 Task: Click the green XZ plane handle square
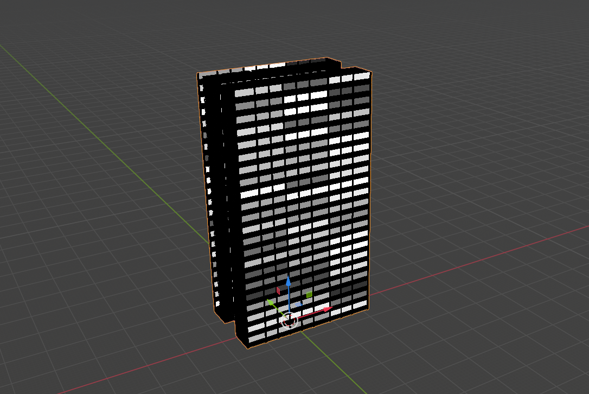(309, 294)
